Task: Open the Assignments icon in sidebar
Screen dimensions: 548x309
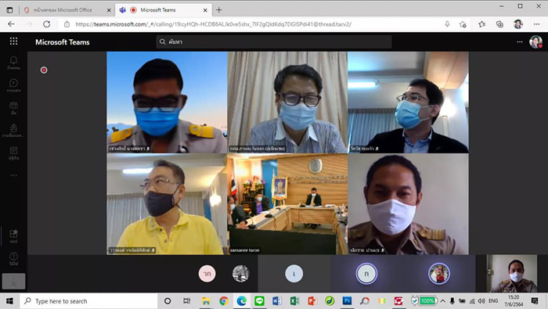Action: (13, 130)
